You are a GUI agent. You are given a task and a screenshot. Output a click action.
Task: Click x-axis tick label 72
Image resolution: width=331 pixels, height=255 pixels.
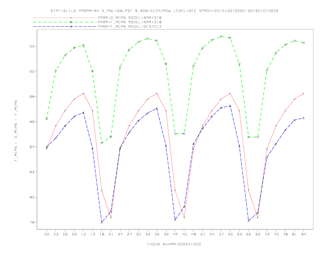coord(267,234)
